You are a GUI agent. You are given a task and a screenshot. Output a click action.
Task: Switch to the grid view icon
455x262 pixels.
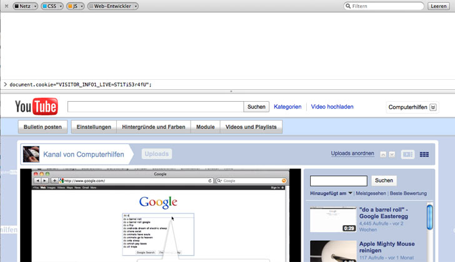coord(424,154)
